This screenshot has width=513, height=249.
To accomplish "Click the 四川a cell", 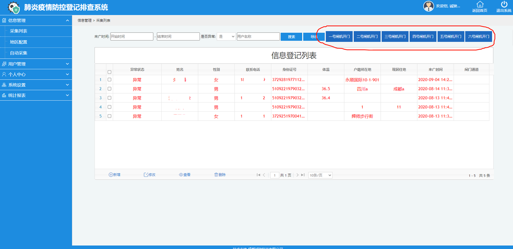I will pyautogui.click(x=362, y=89).
